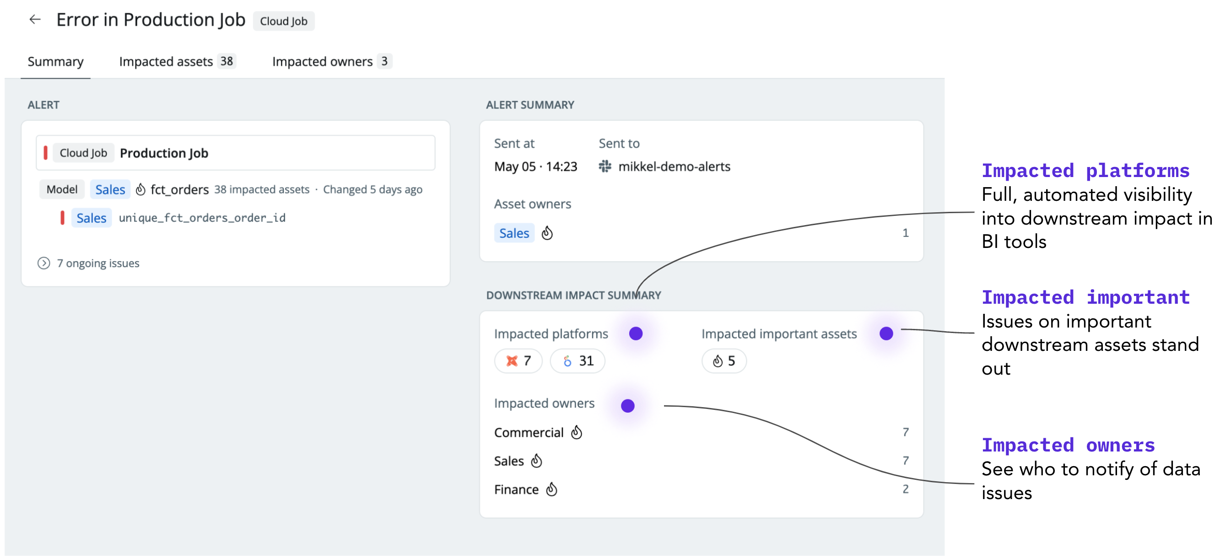Expand the 7 ongoing issues section
Screen dimensions: 1220x559
43,263
